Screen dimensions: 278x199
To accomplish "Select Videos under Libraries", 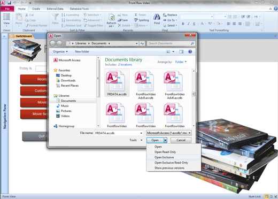I will pyautogui.click(x=63, y=116).
